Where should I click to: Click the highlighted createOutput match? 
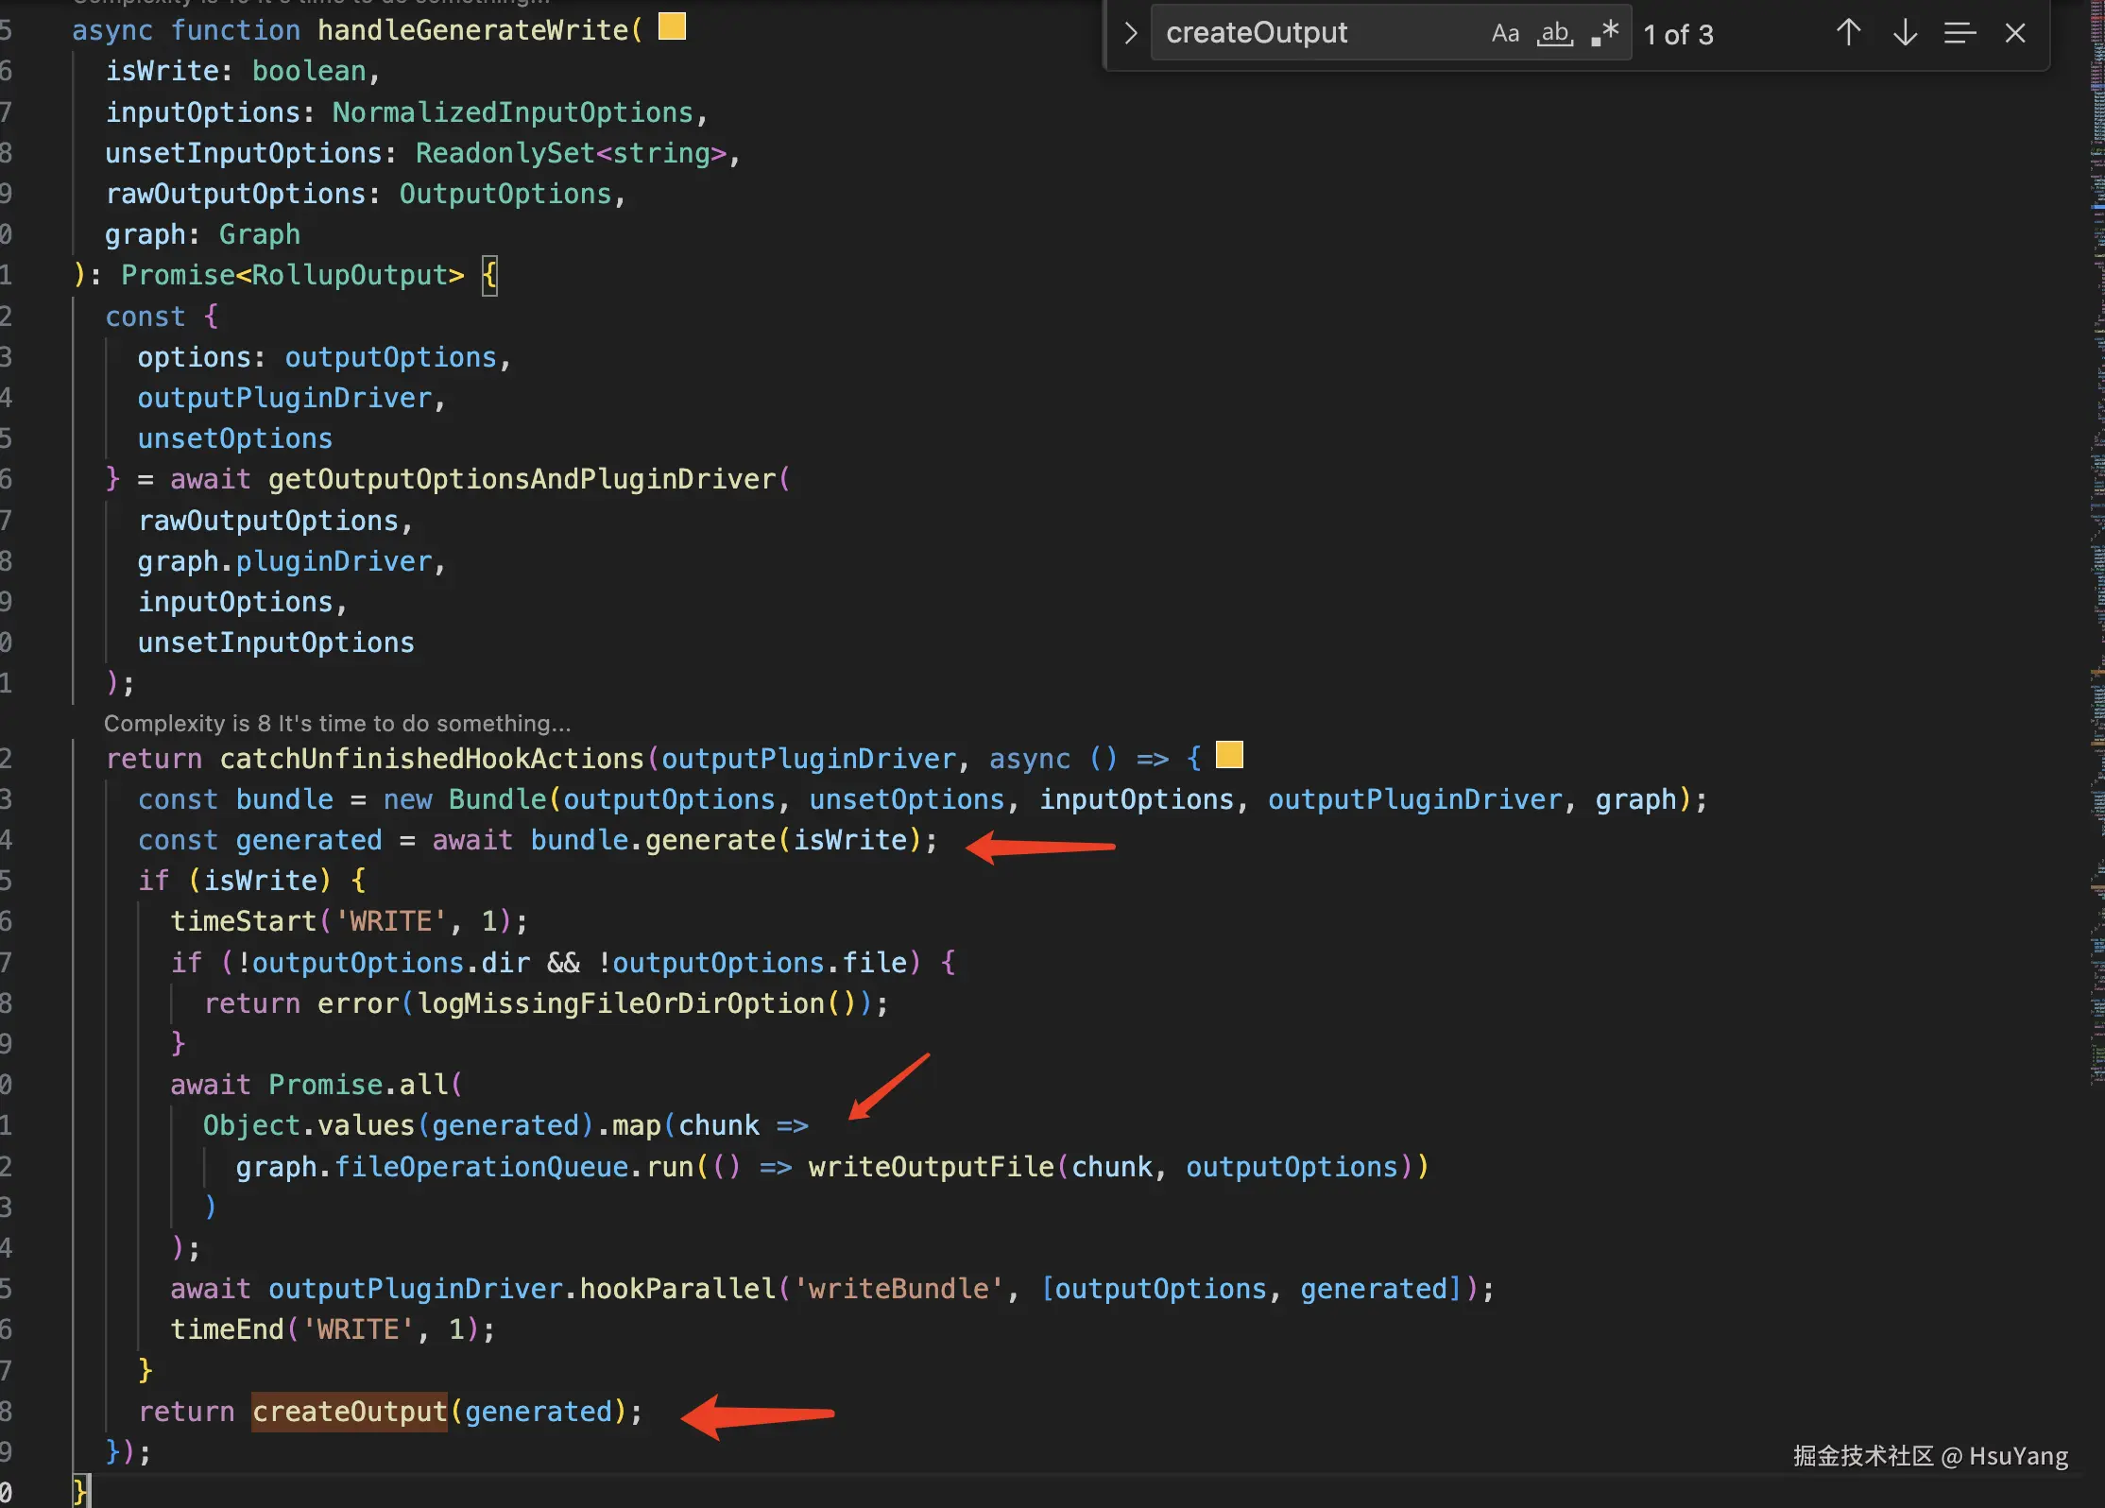coord(349,1412)
